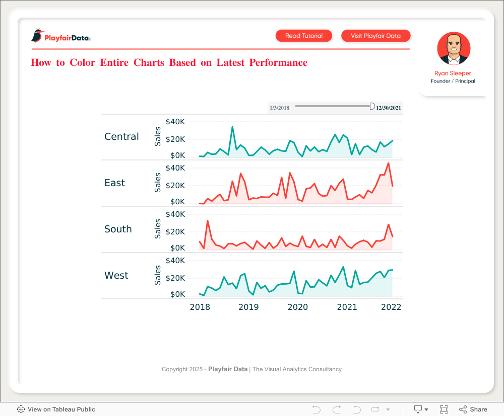
Task: Toggle full screen mode icon
Action: click(x=444, y=409)
